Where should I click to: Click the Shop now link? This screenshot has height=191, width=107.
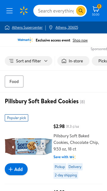(80, 40)
